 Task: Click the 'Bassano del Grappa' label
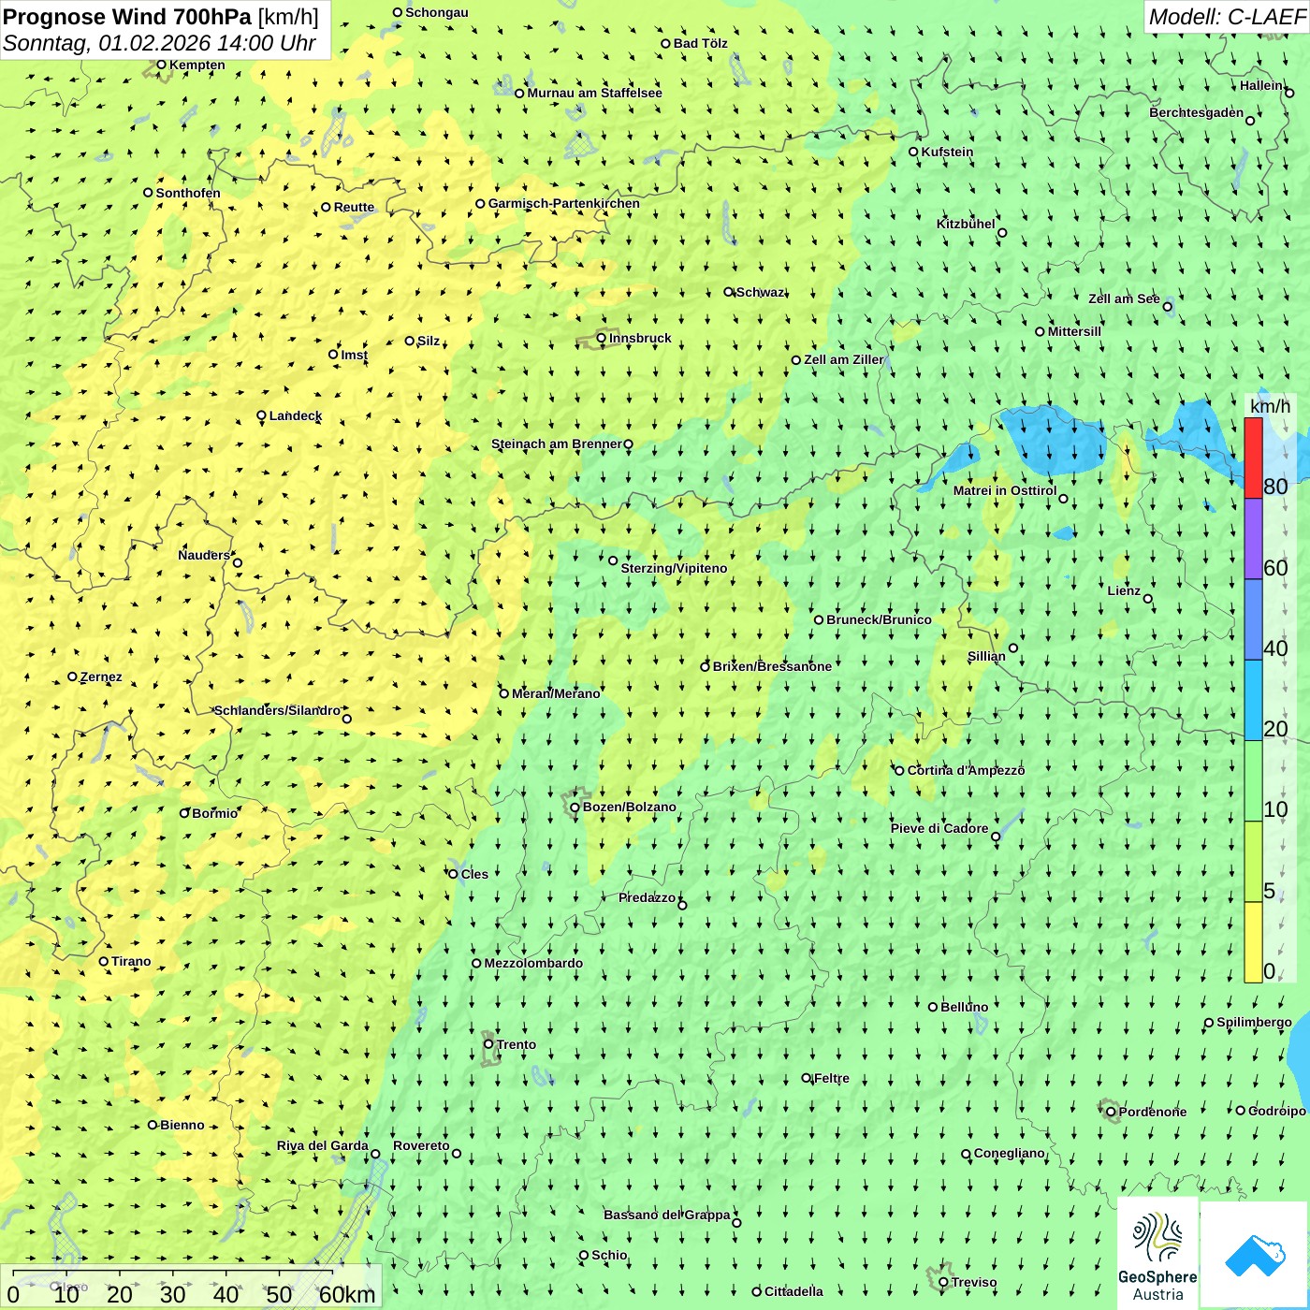pos(667,1215)
